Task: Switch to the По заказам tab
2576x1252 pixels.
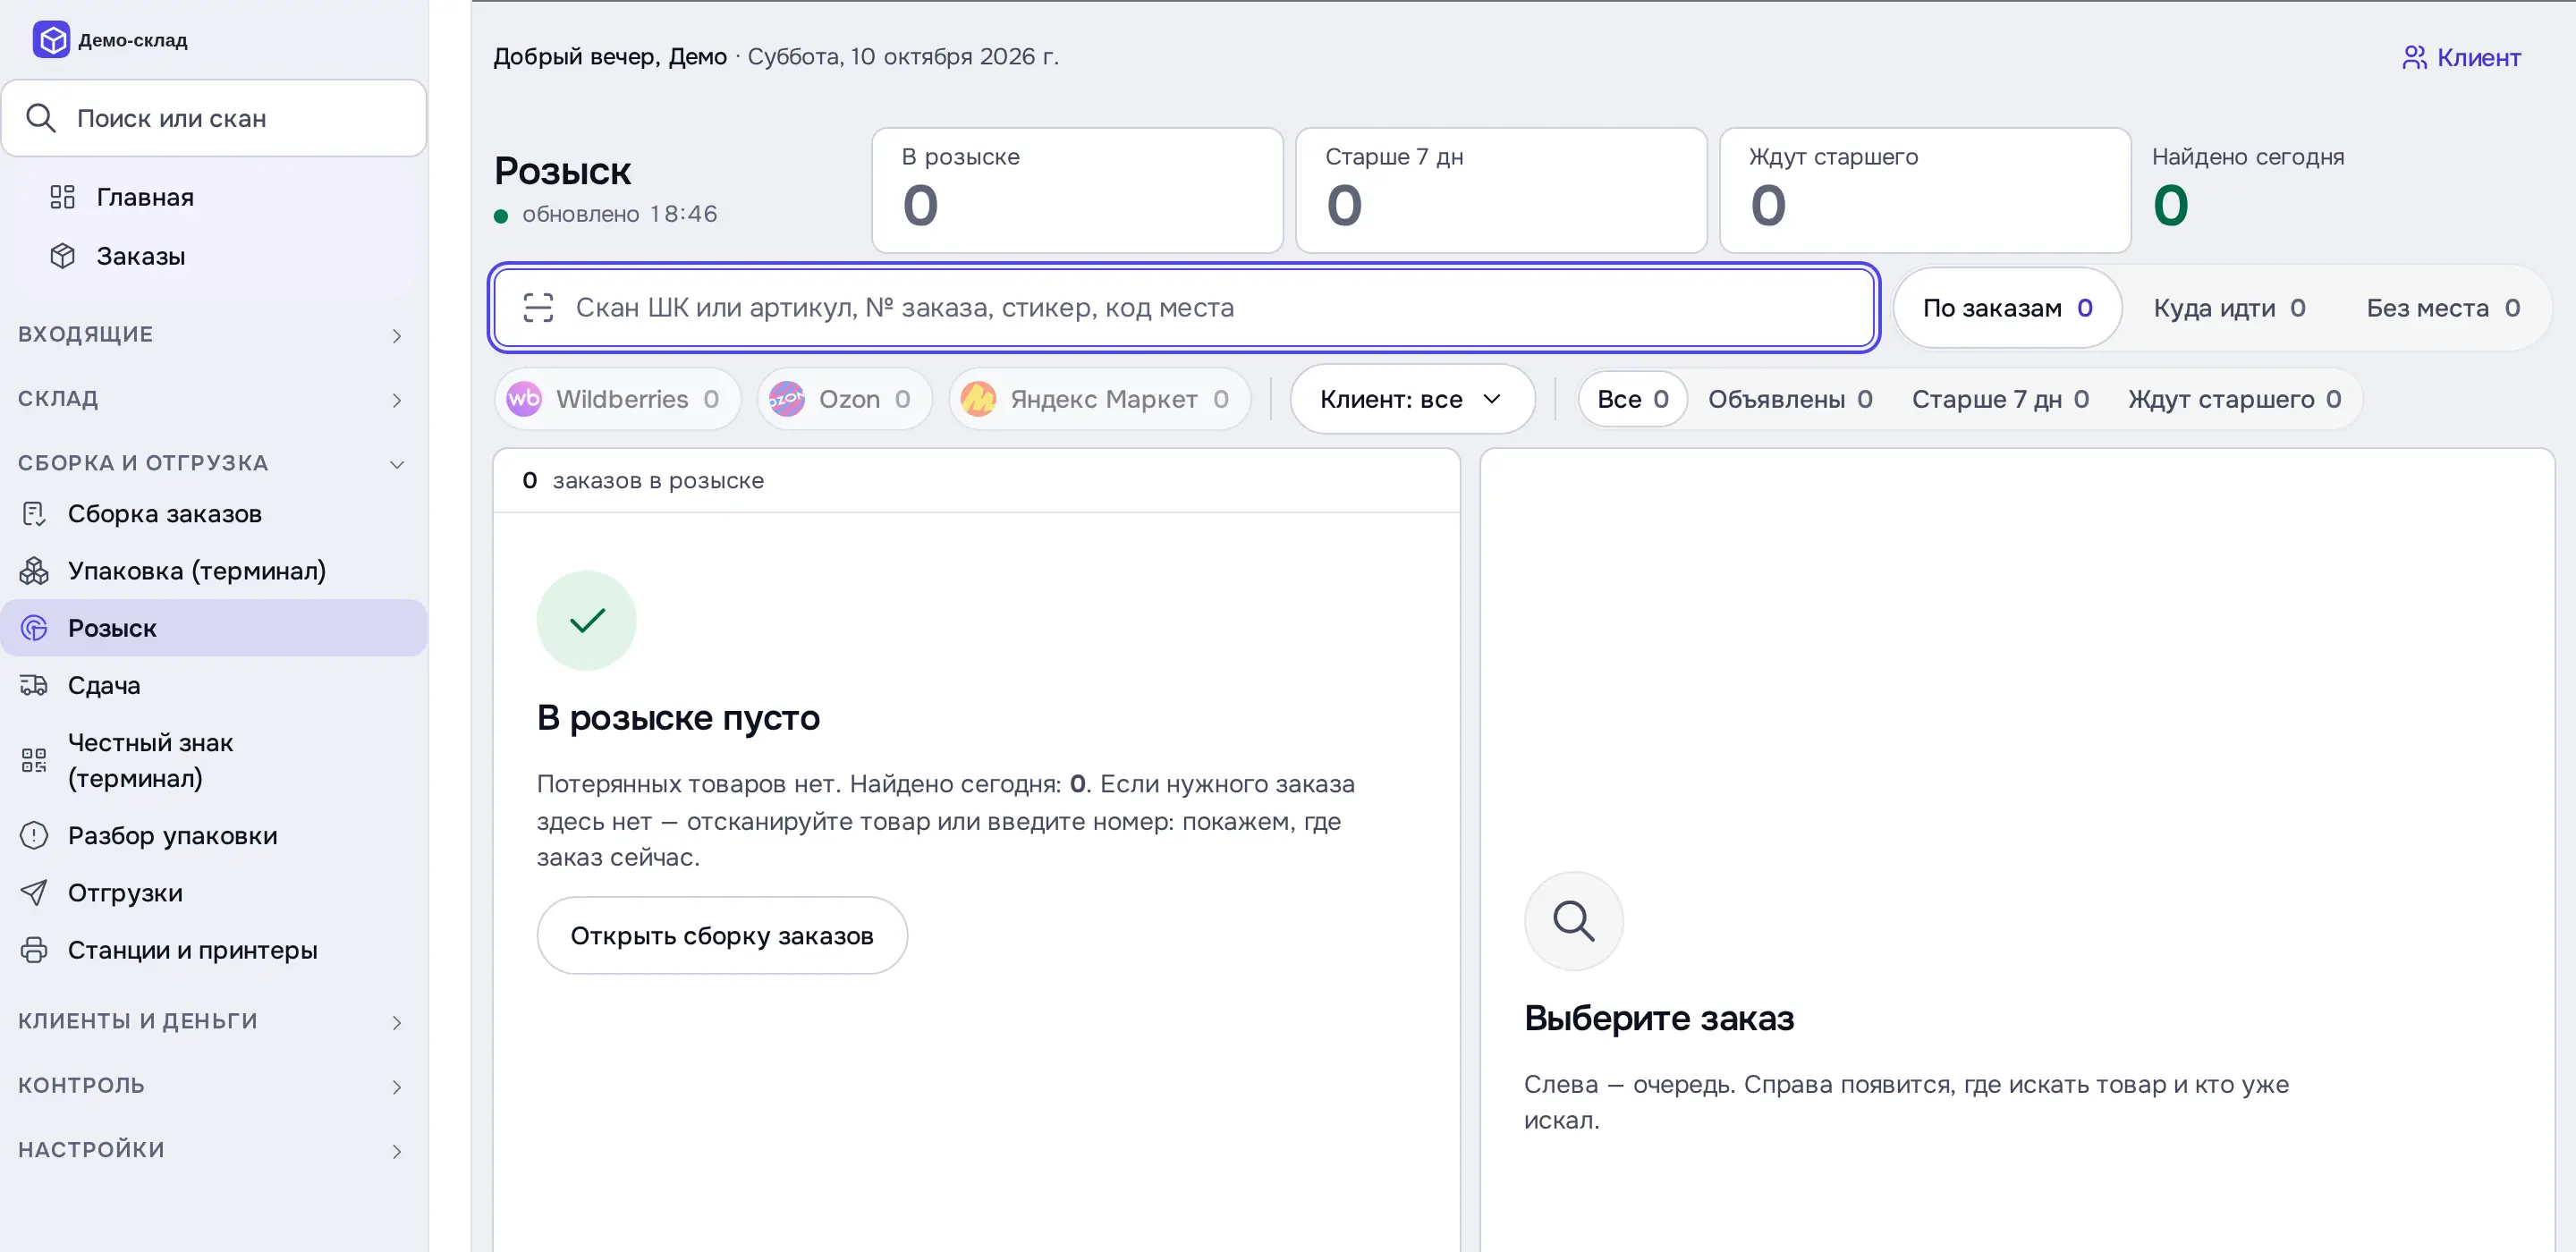Action: tap(2007, 308)
